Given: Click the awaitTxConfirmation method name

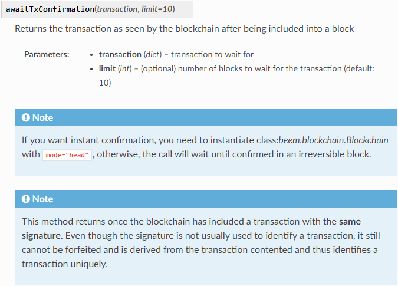Looking at the screenshot, I should click(50, 9).
